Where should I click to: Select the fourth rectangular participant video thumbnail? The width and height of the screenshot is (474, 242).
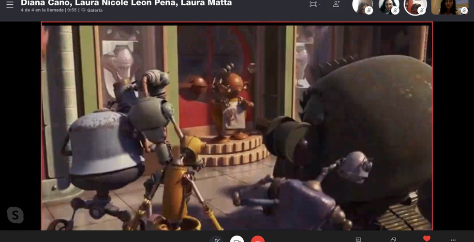(x=450, y=7)
